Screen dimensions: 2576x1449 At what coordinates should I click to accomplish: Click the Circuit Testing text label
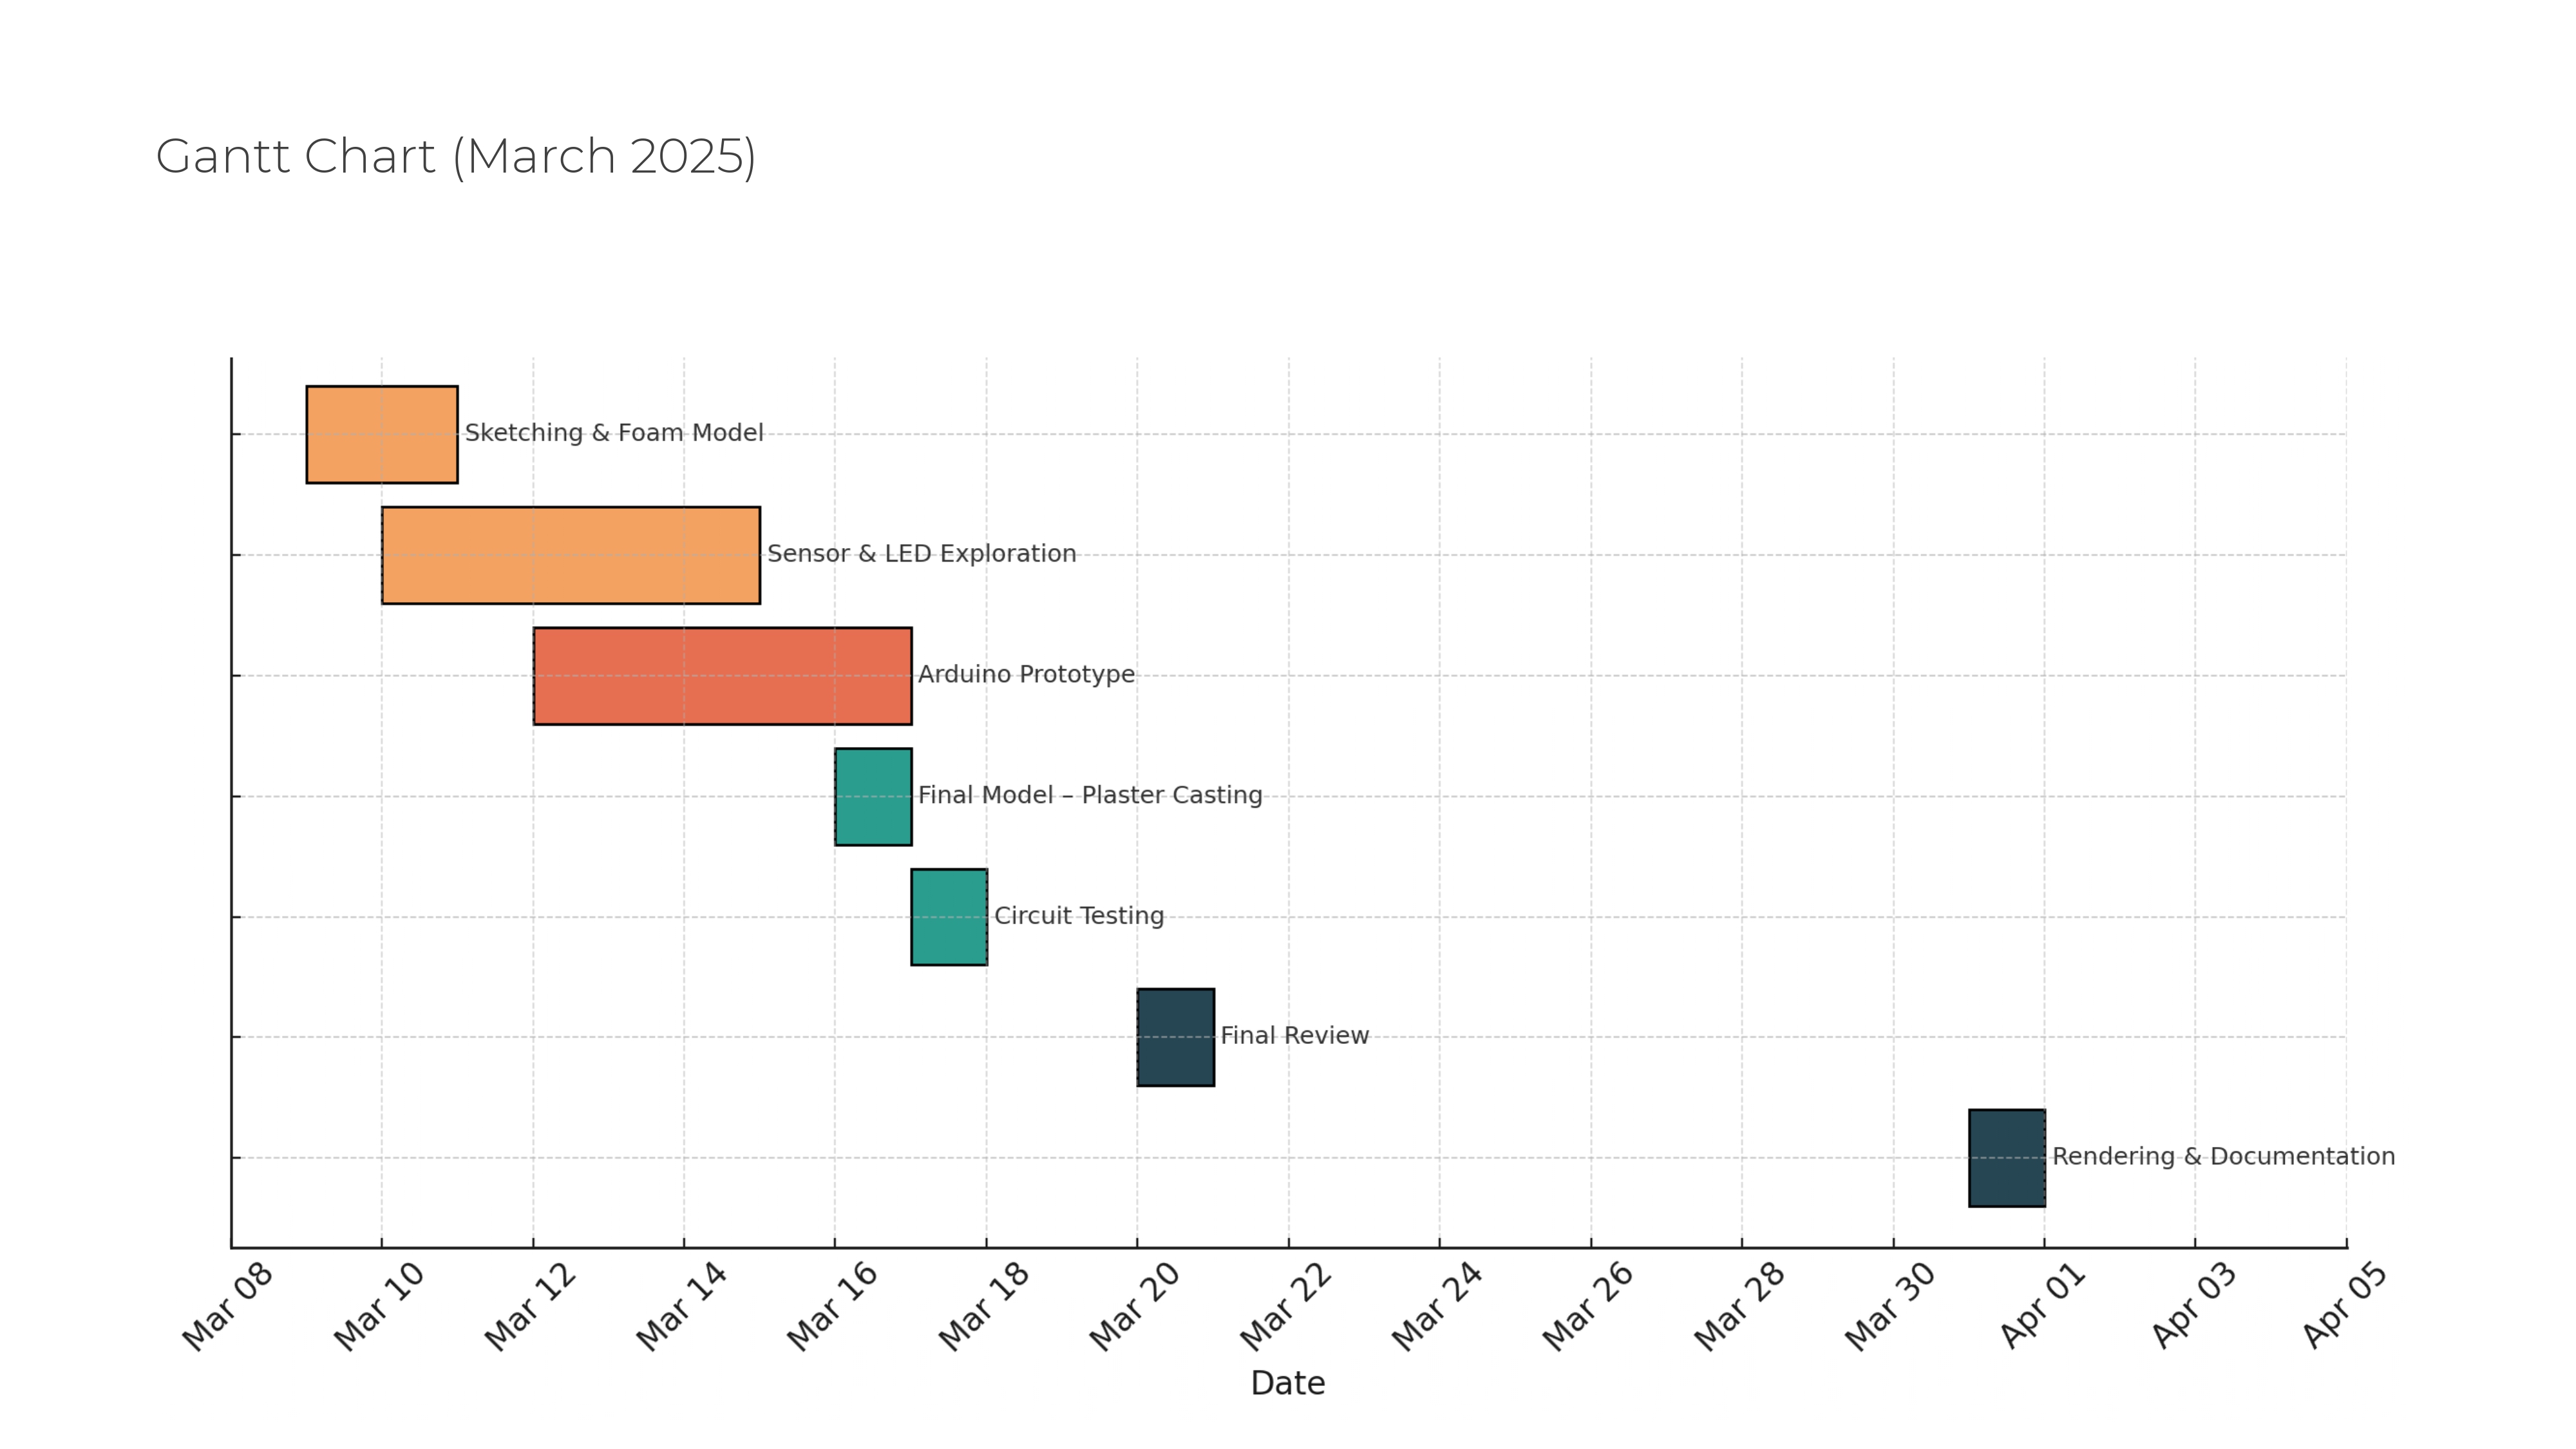point(1079,916)
